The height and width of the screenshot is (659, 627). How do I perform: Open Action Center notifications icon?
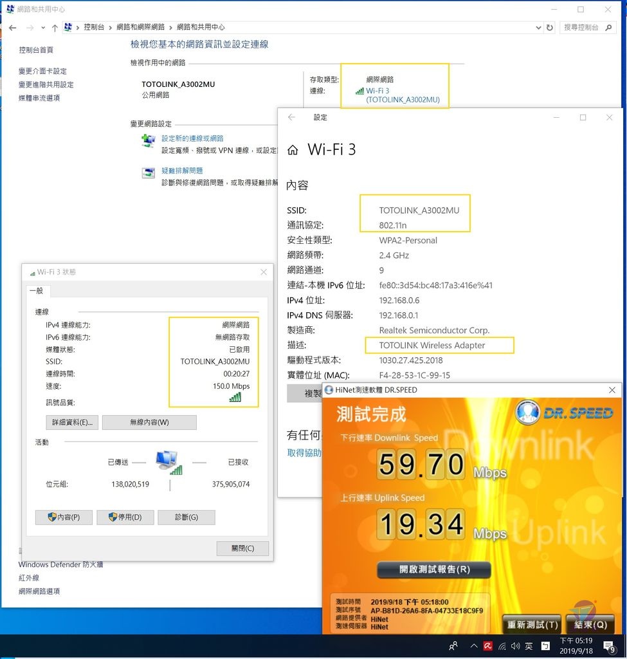(x=609, y=646)
